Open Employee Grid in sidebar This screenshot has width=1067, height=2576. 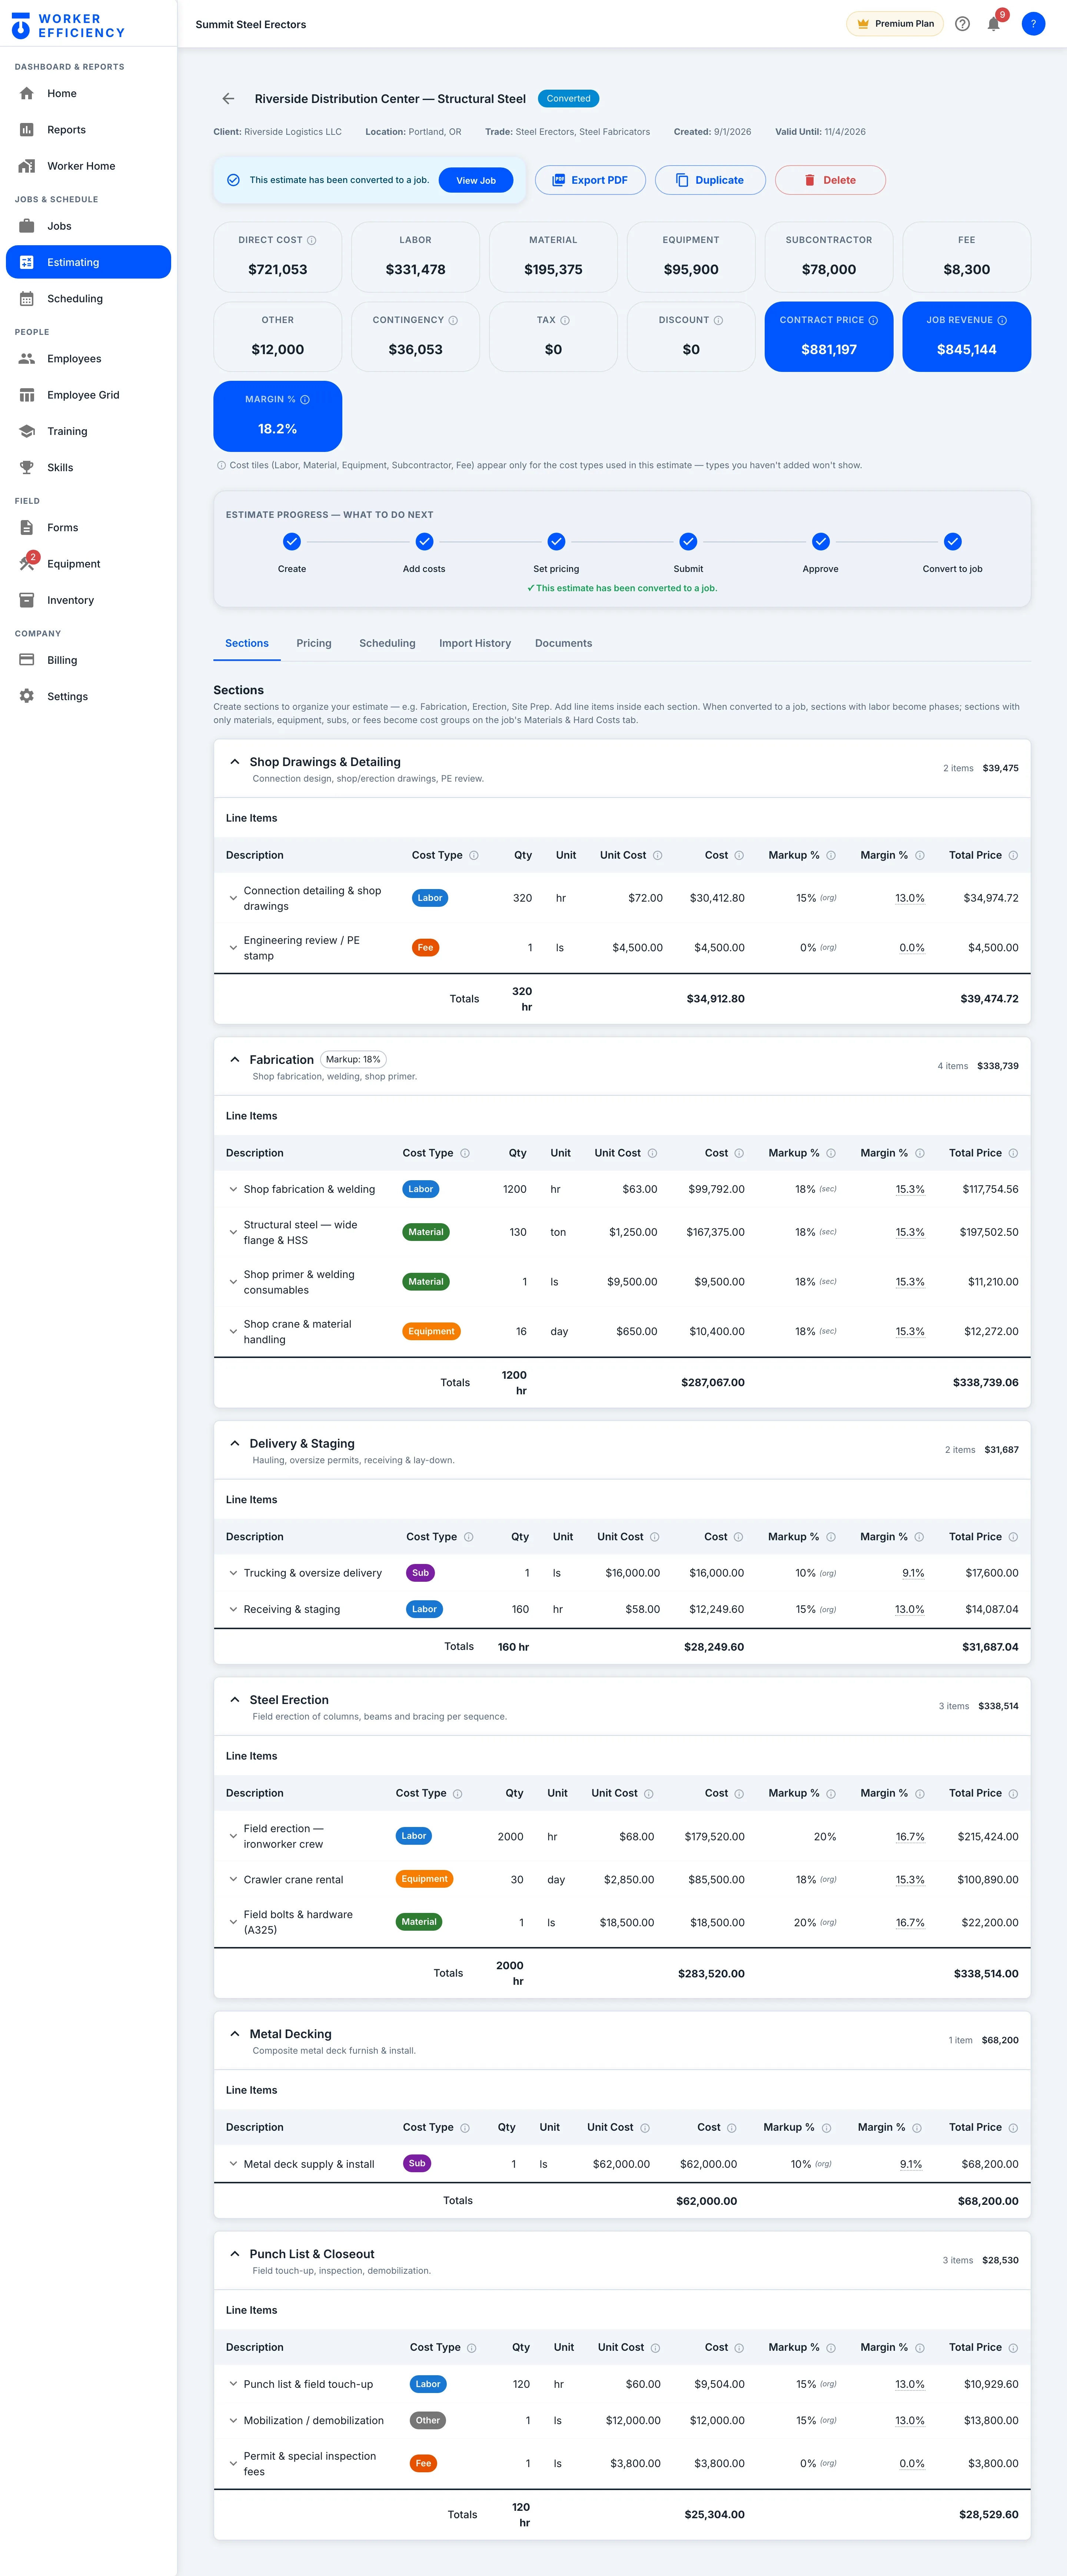point(88,395)
